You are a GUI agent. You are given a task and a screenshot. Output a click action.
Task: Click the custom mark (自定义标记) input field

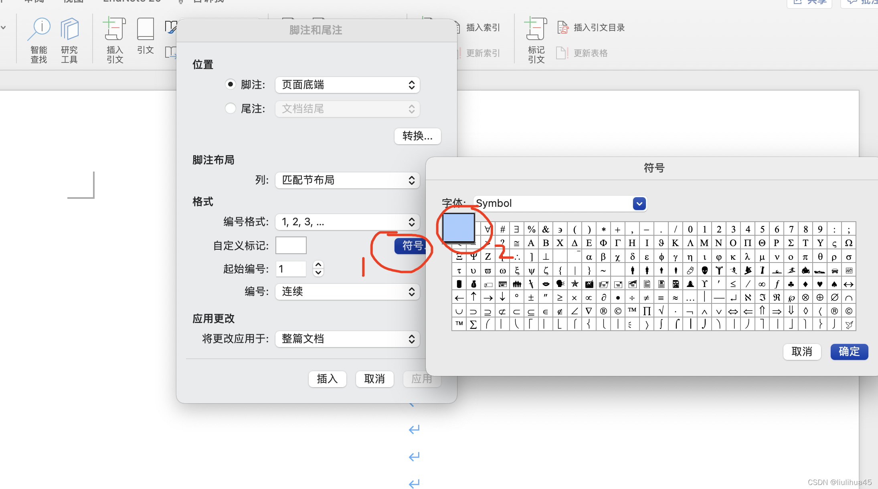291,245
